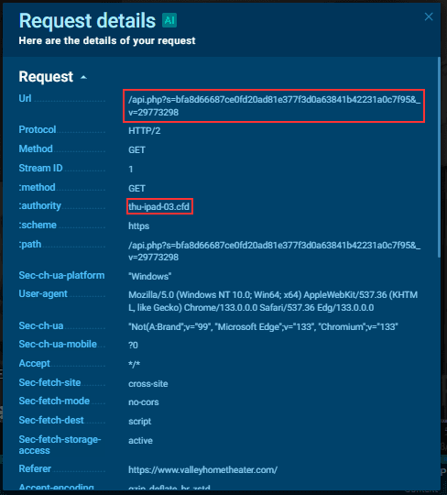Click the vertical scrollbar in details panel
Screen dimensions: 447x495
439,158
